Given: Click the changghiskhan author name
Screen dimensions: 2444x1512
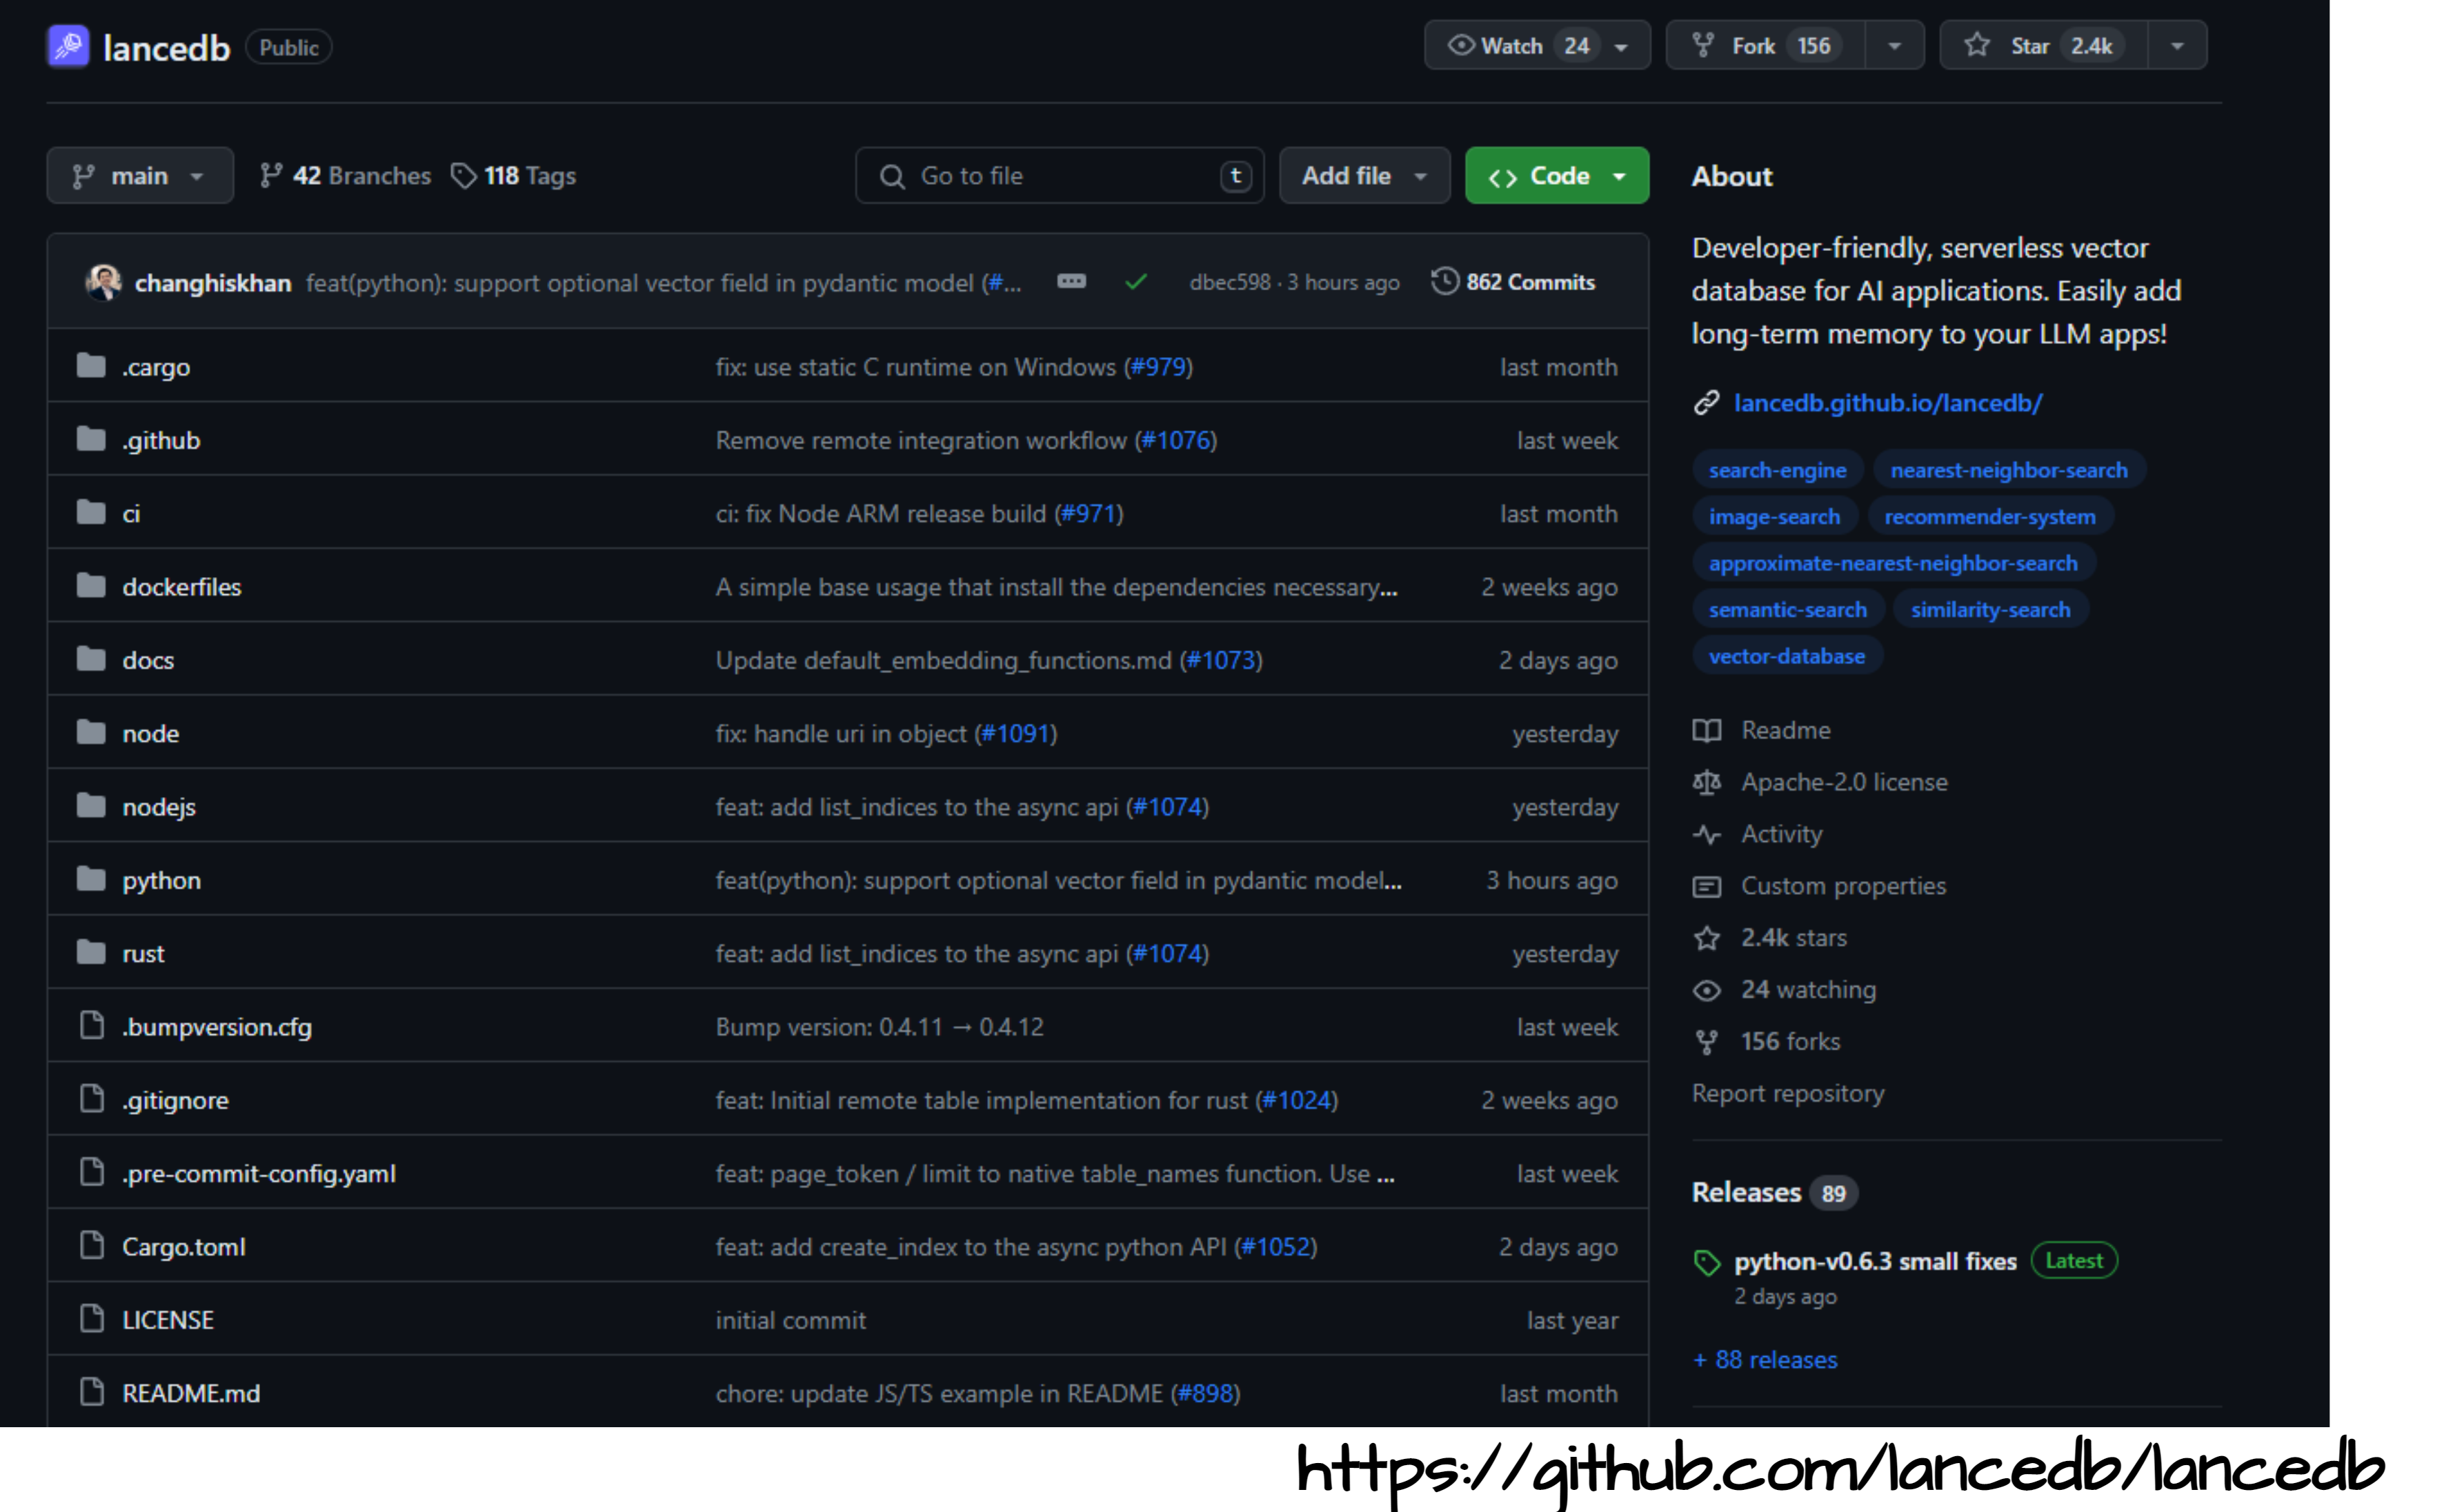Looking at the screenshot, I should coord(213,283).
